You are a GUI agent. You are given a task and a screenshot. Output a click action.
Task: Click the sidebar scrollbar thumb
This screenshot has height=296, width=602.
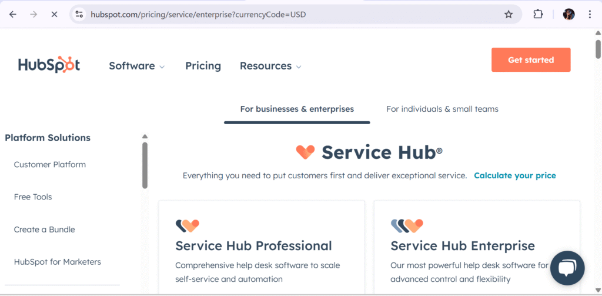[x=145, y=165]
